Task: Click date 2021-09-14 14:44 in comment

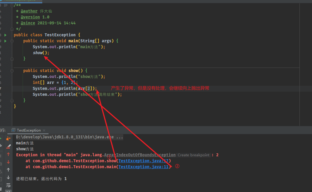Action: (57, 23)
